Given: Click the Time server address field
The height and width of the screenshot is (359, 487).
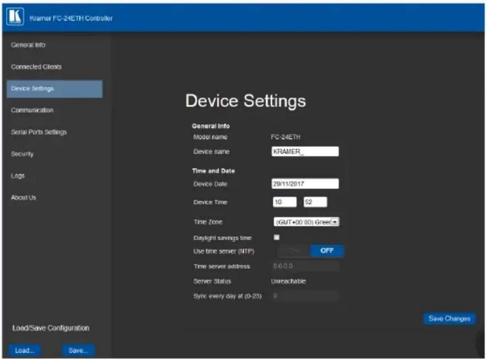Looking at the screenshot, I should point(306,266).
